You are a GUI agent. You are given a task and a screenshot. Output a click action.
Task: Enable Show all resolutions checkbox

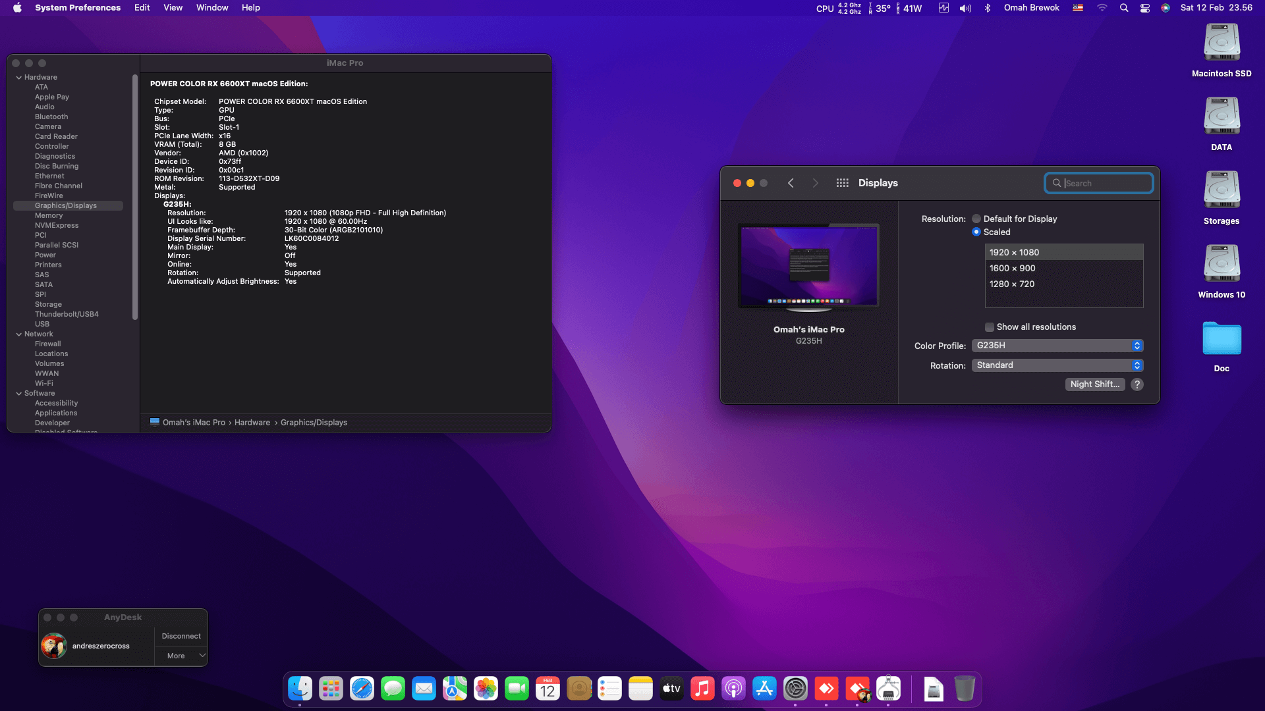[x=990, y=327]
